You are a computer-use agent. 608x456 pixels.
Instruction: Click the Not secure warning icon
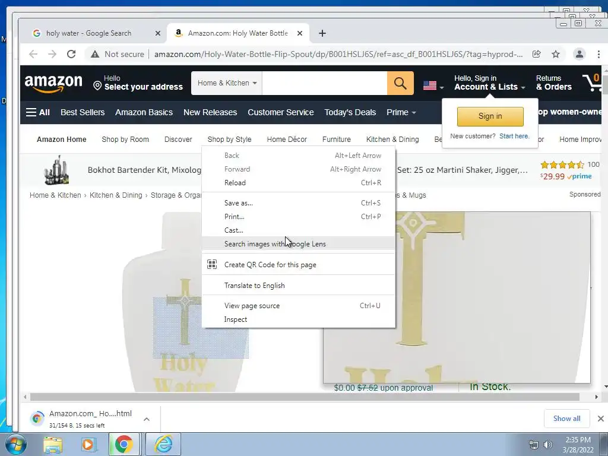click(95, 54)
